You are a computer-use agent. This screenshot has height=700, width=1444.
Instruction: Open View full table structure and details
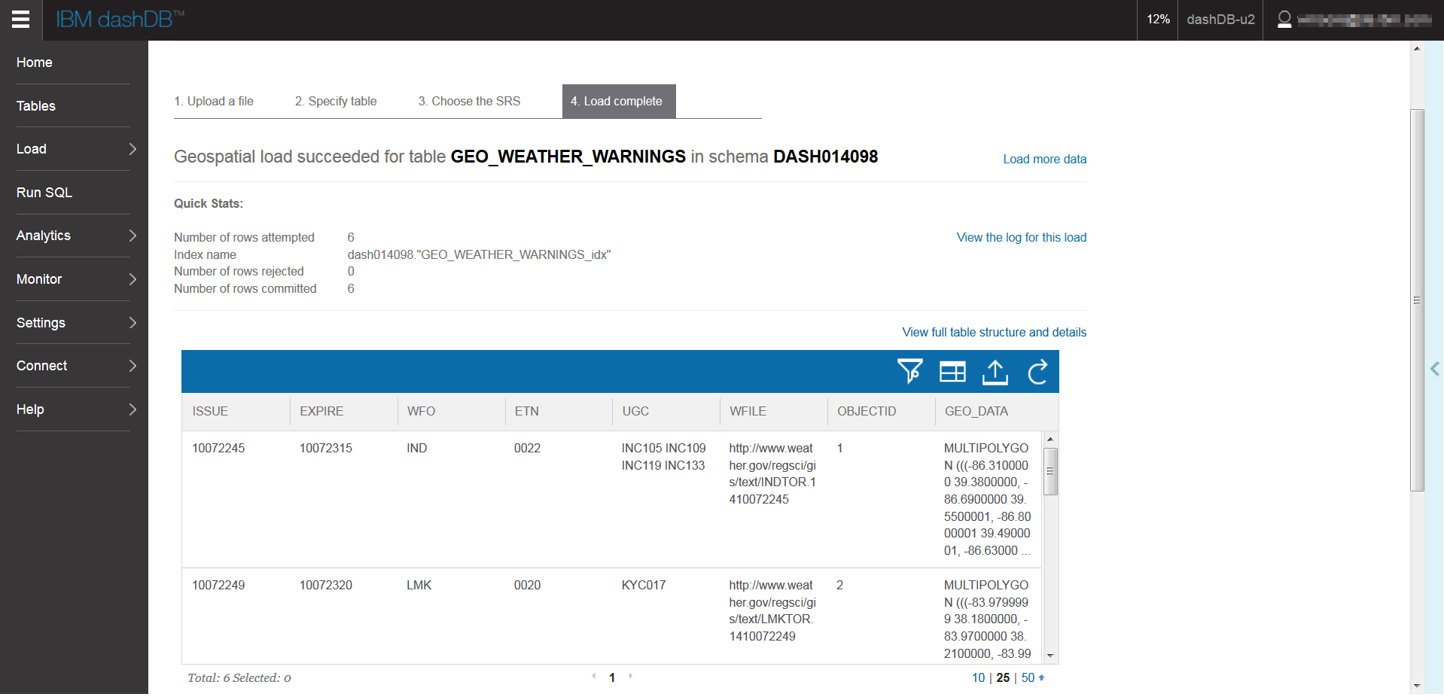pos(994,332)
